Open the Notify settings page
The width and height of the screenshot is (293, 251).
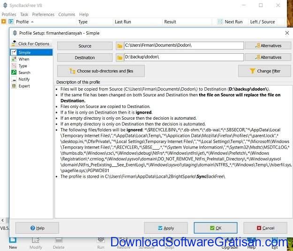tap(24, 79)
